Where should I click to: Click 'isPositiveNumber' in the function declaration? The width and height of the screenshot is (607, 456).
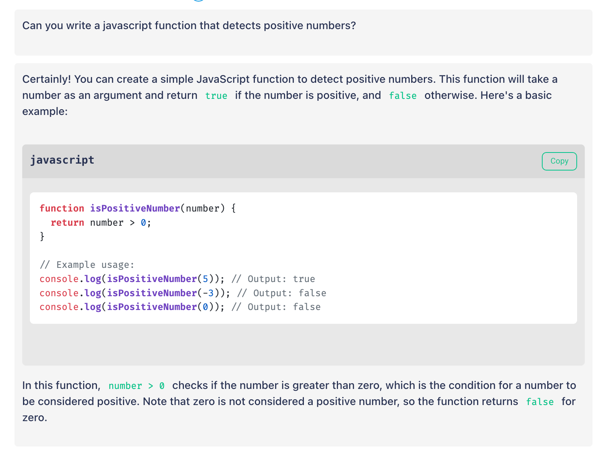click(135, 208)
